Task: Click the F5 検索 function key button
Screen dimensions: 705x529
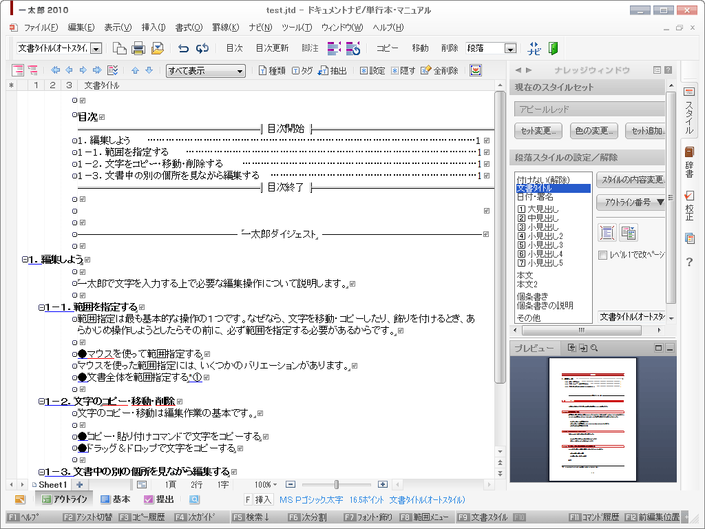Action: [x=252, y=517]
